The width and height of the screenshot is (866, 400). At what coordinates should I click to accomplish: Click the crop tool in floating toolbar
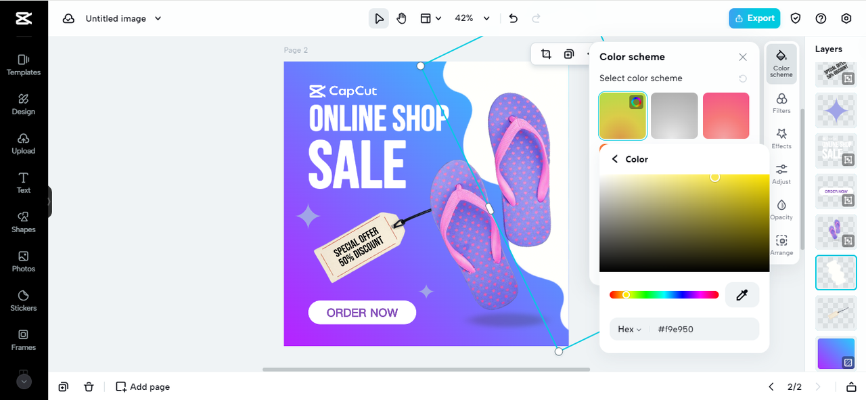click(546, 54)
